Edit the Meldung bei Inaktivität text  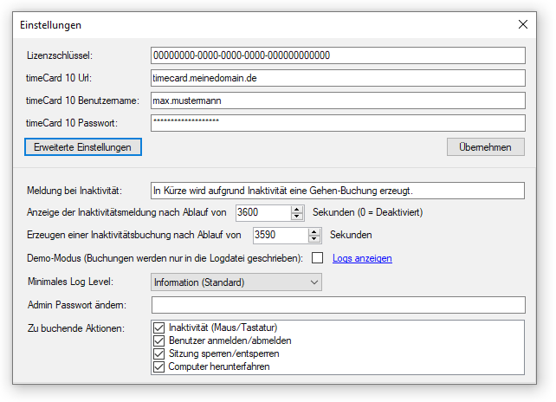pyautogui.click(x=338, y=191)
